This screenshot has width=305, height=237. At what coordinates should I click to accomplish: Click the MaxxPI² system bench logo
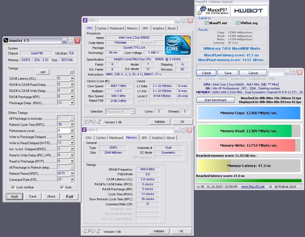(213, 11)
